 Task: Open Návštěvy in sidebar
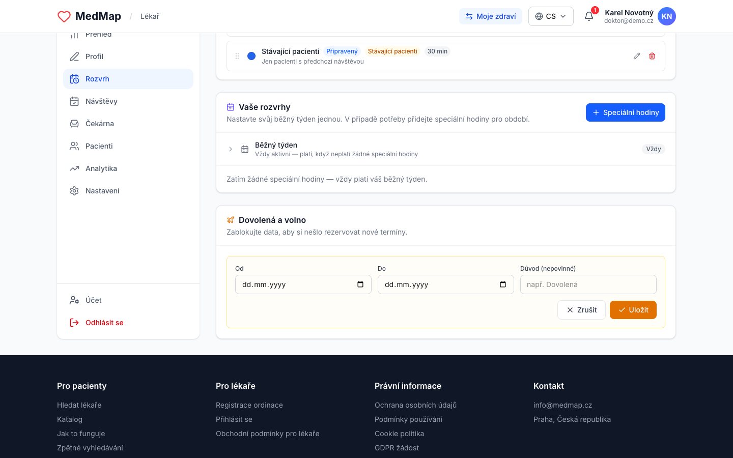point(128,101)
